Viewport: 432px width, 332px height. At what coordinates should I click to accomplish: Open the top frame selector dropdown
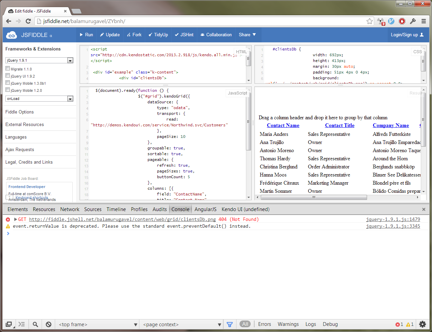[x=97, y=324]
